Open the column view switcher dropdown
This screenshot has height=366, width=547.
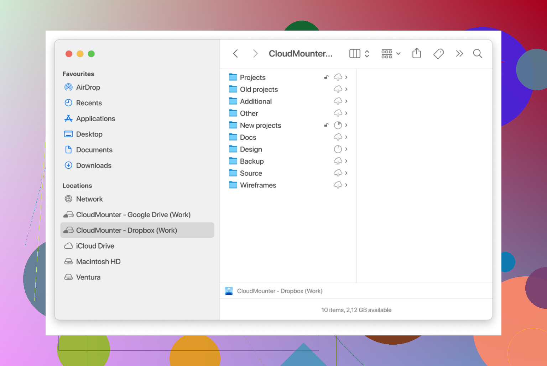[359, 54]
